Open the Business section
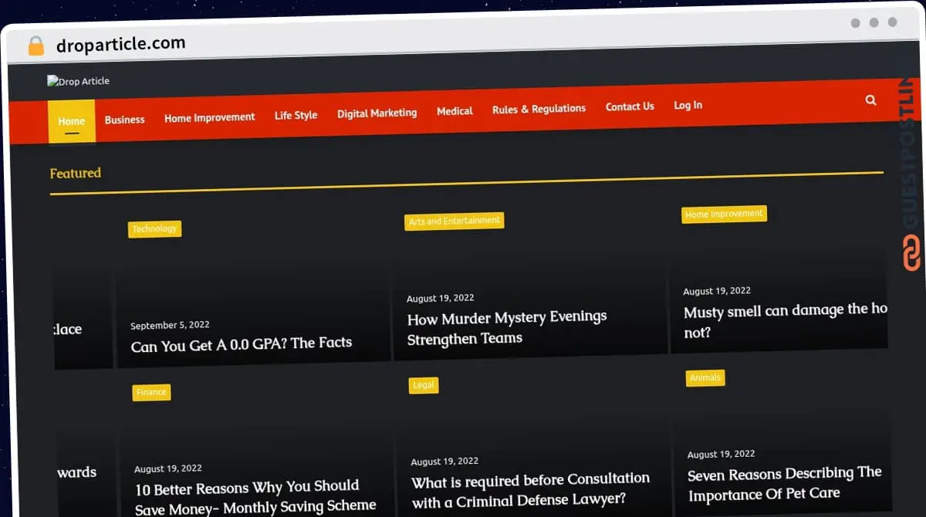Screen dimensions: 926x517 [124, 120]
